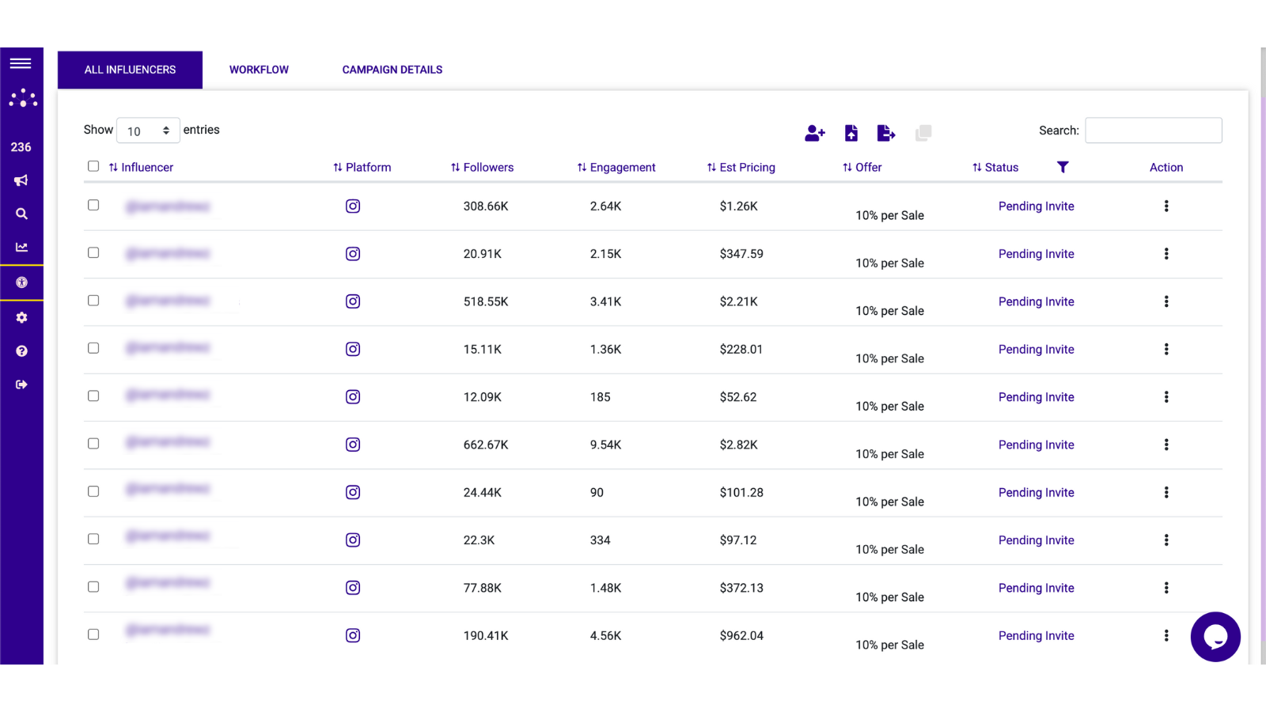Check the row with 15.11K followers

[93, 348]
